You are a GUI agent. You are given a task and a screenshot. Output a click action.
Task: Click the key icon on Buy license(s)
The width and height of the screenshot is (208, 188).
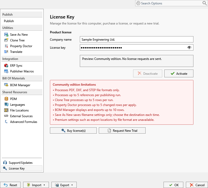(x=63, y=130)
